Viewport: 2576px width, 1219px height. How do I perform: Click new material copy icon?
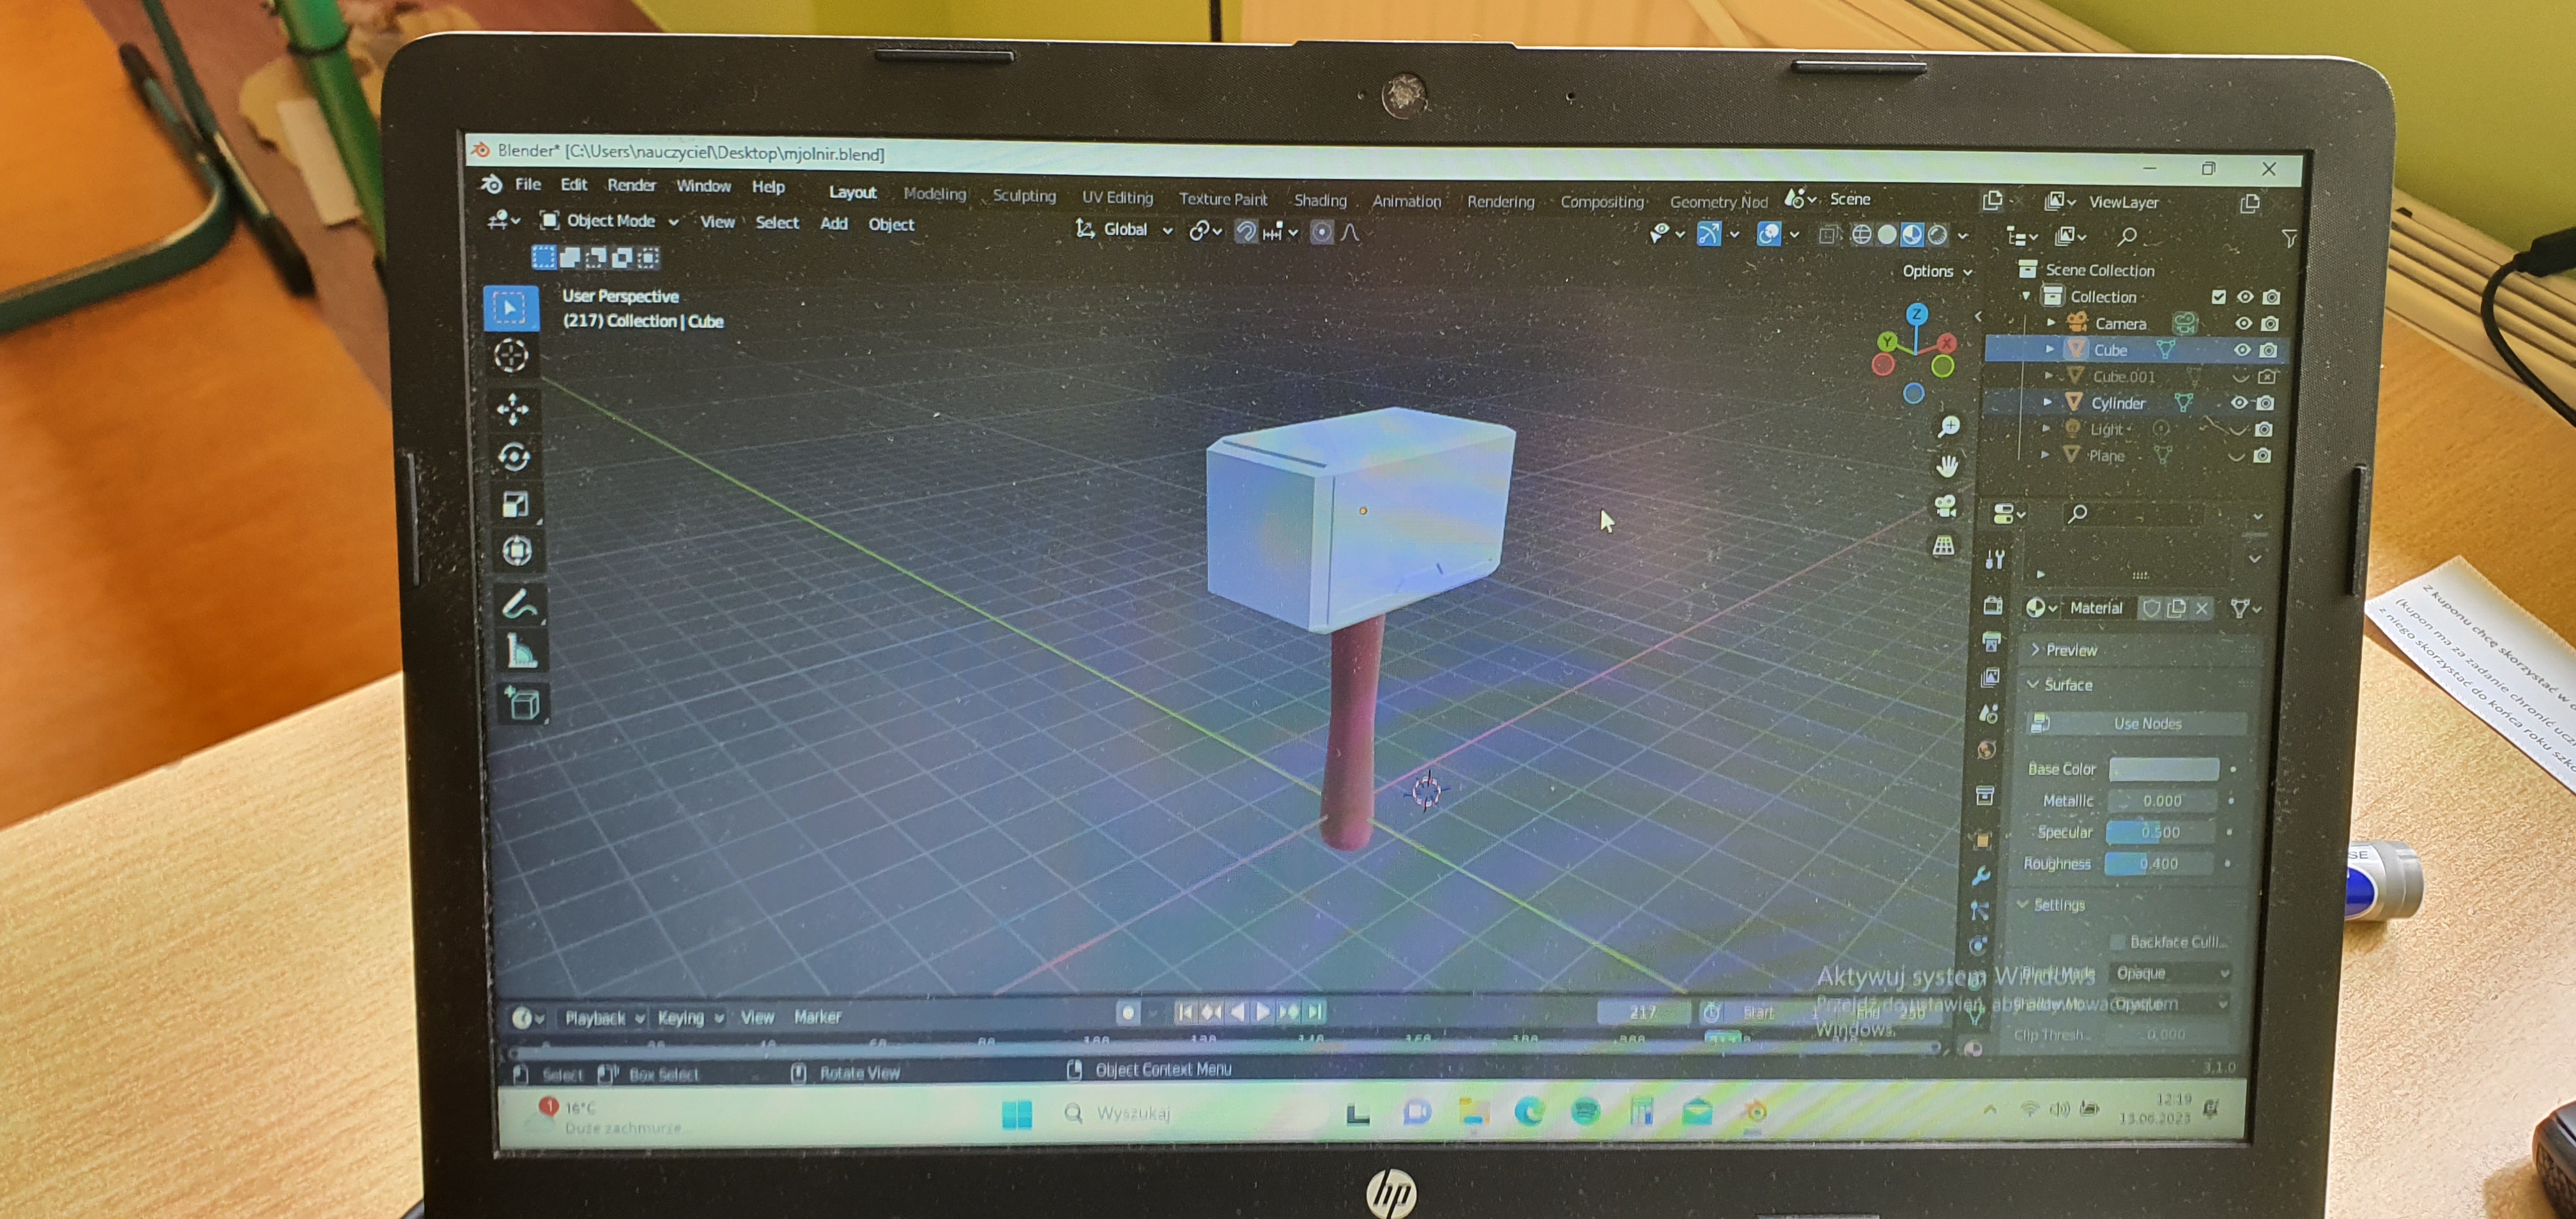pyautogui.click(x=2176, y=608)
